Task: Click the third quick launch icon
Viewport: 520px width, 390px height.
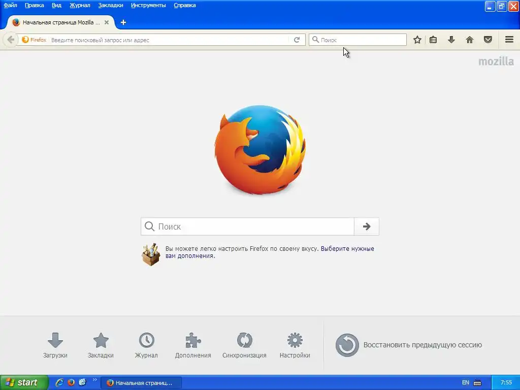Action: (x=82, y=382)
